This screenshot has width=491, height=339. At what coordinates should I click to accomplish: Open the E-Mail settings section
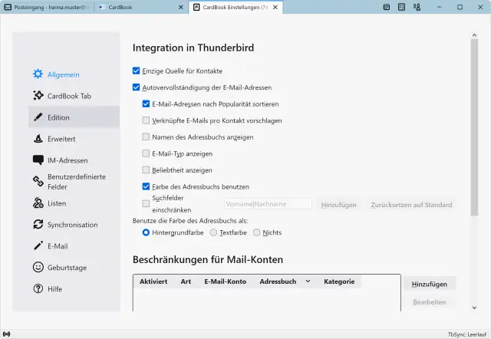pos(74,245)
